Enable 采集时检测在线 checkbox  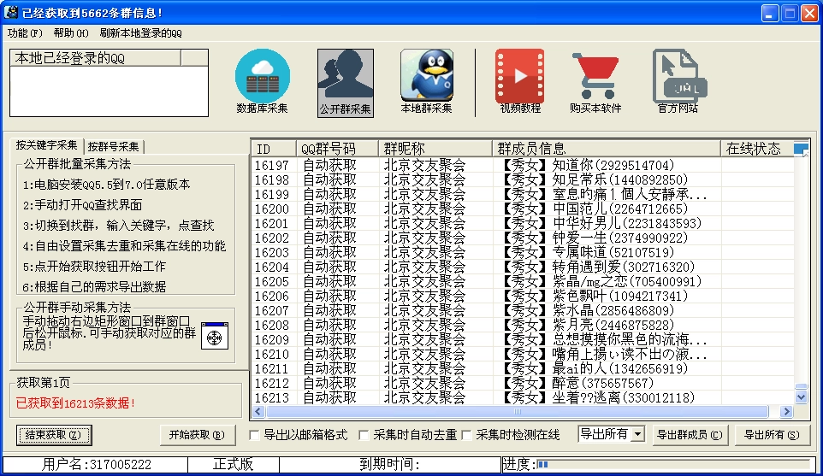(x=466, y=435)
